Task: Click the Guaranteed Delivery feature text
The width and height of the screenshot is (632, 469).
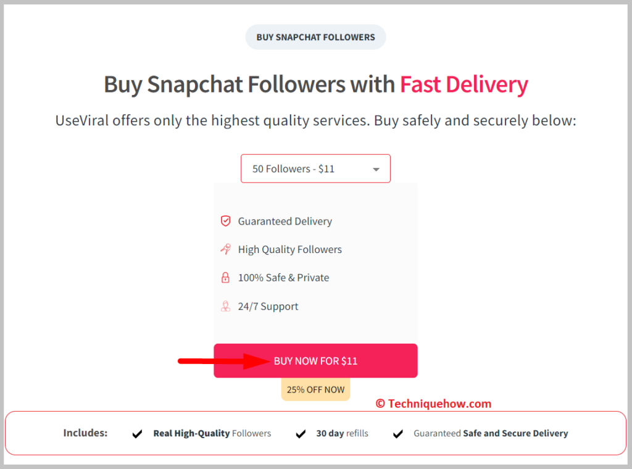Action: pyautogui.click(x=285, y=221)
